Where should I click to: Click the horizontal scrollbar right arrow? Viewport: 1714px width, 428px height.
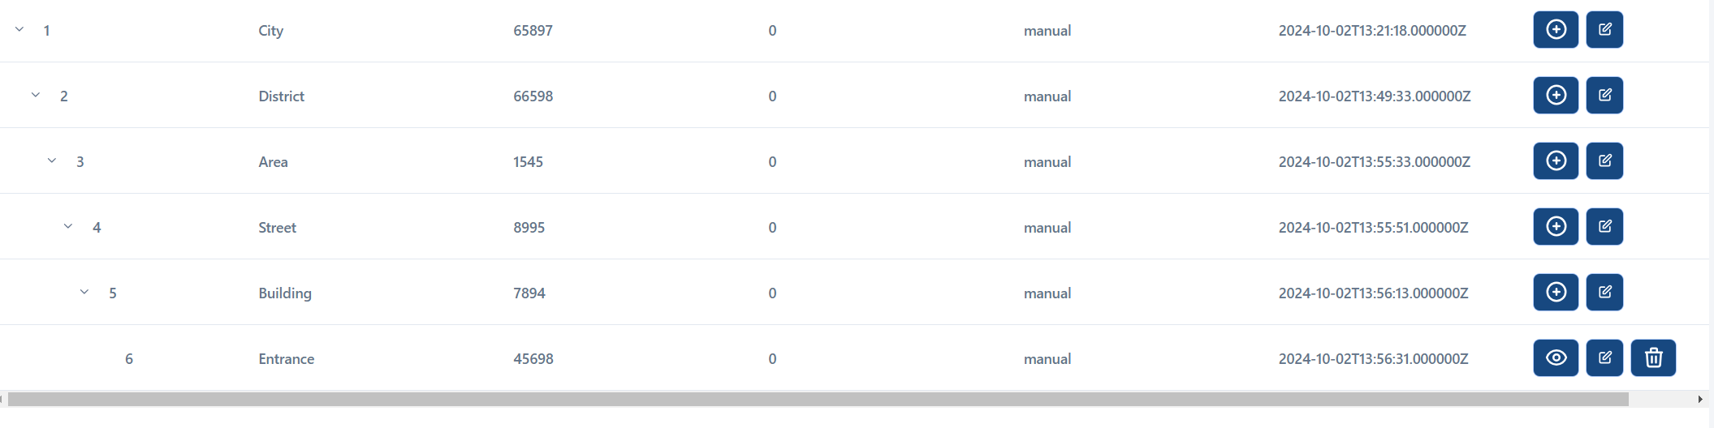click(x=1700, y=400)
